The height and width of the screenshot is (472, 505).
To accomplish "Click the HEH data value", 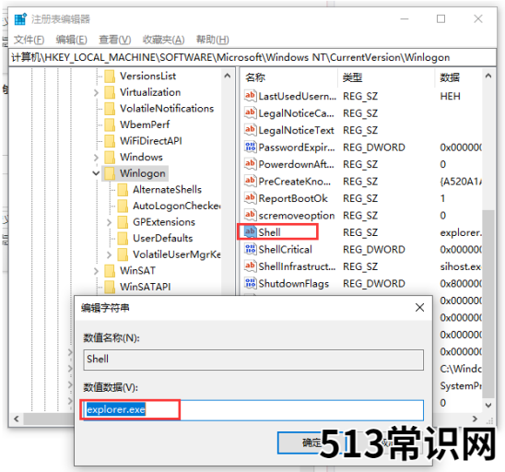I will coord(450,96).
